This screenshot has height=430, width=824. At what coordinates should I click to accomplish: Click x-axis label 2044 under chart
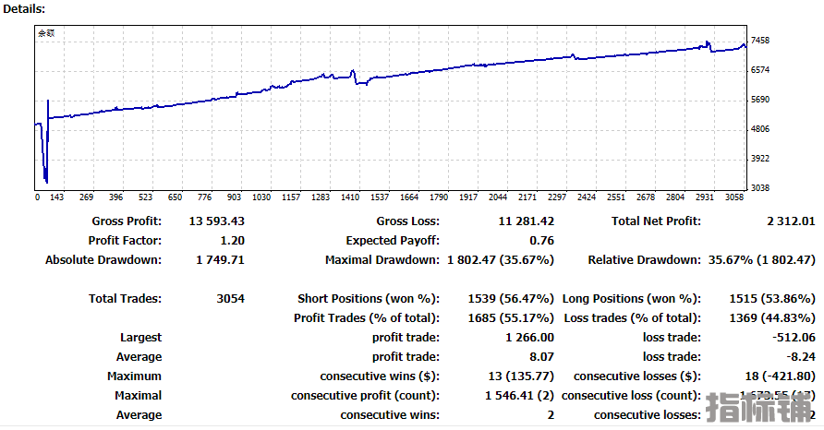click(498, 197)
